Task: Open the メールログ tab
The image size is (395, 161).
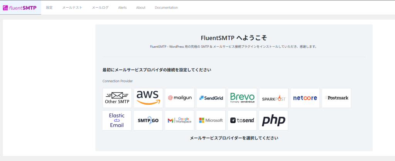Action: pyautogui.click(x=100, y=8)
